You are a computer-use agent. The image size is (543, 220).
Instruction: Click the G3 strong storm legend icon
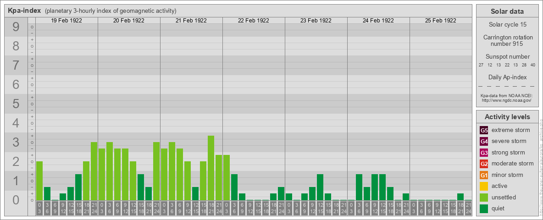tap(484, 153)
